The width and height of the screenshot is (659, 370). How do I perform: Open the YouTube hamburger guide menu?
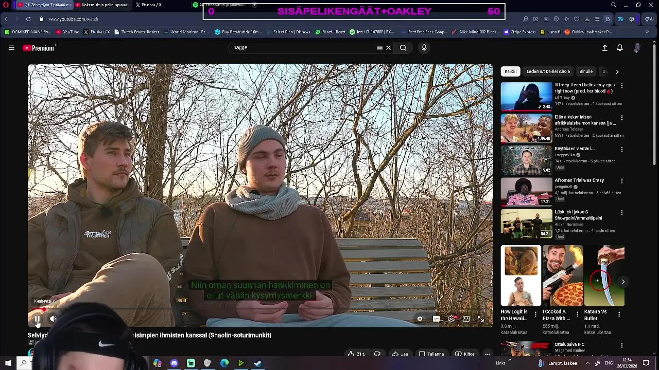(x=11, y=48)
